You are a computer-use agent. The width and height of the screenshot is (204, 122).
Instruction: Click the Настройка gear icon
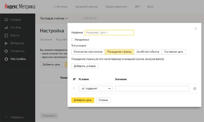6,59
